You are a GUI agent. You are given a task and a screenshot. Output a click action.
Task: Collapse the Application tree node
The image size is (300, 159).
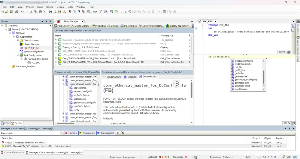pos(14,37)
